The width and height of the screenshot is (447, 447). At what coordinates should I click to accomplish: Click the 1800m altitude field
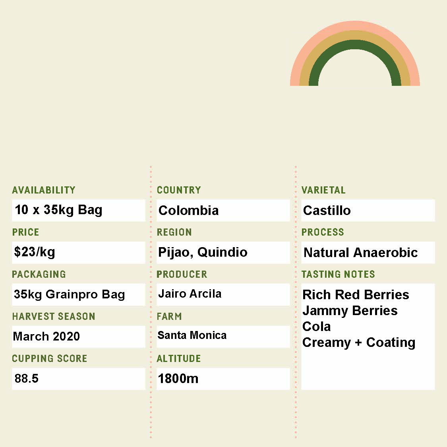(x=223, y=379)
